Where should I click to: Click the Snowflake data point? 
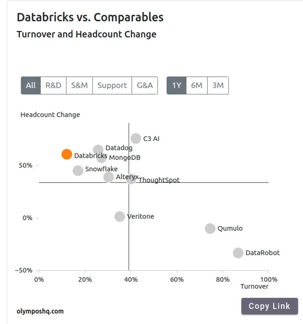78,171
